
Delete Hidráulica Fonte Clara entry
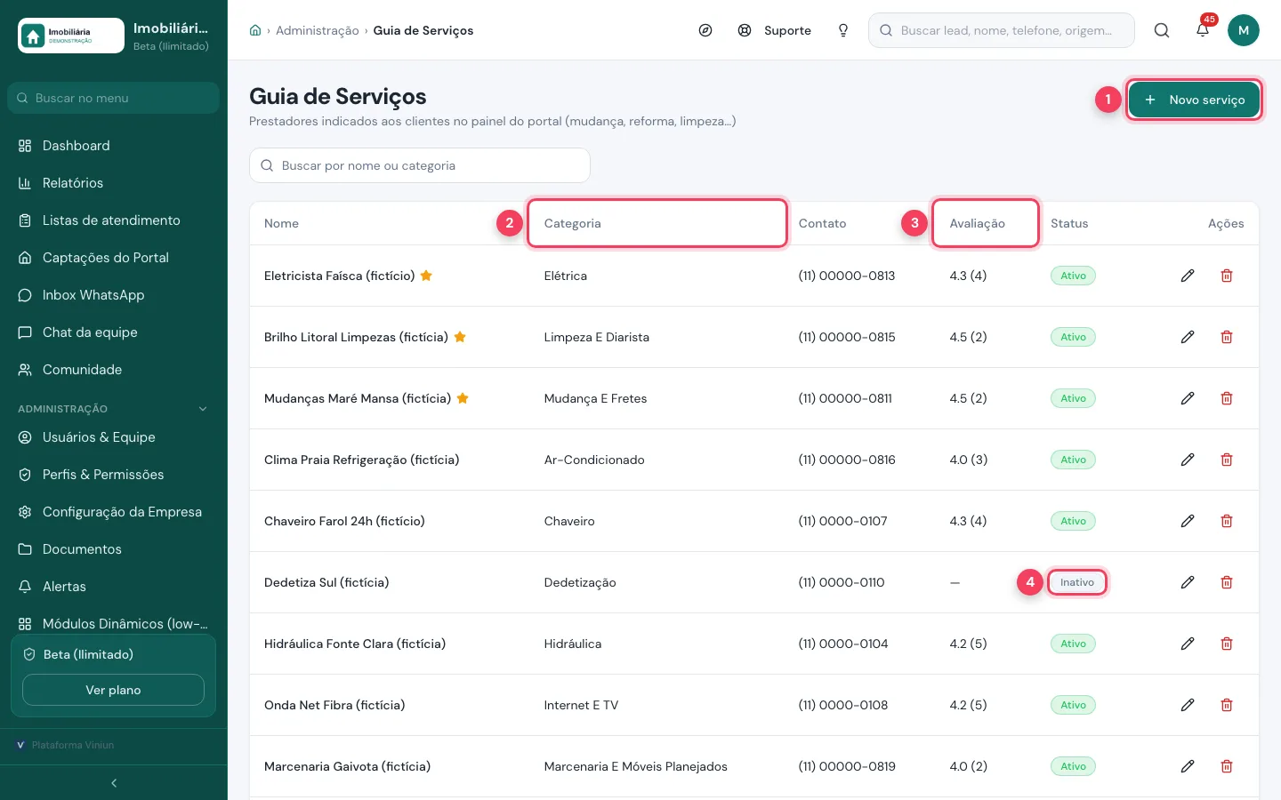(1227, 644)
